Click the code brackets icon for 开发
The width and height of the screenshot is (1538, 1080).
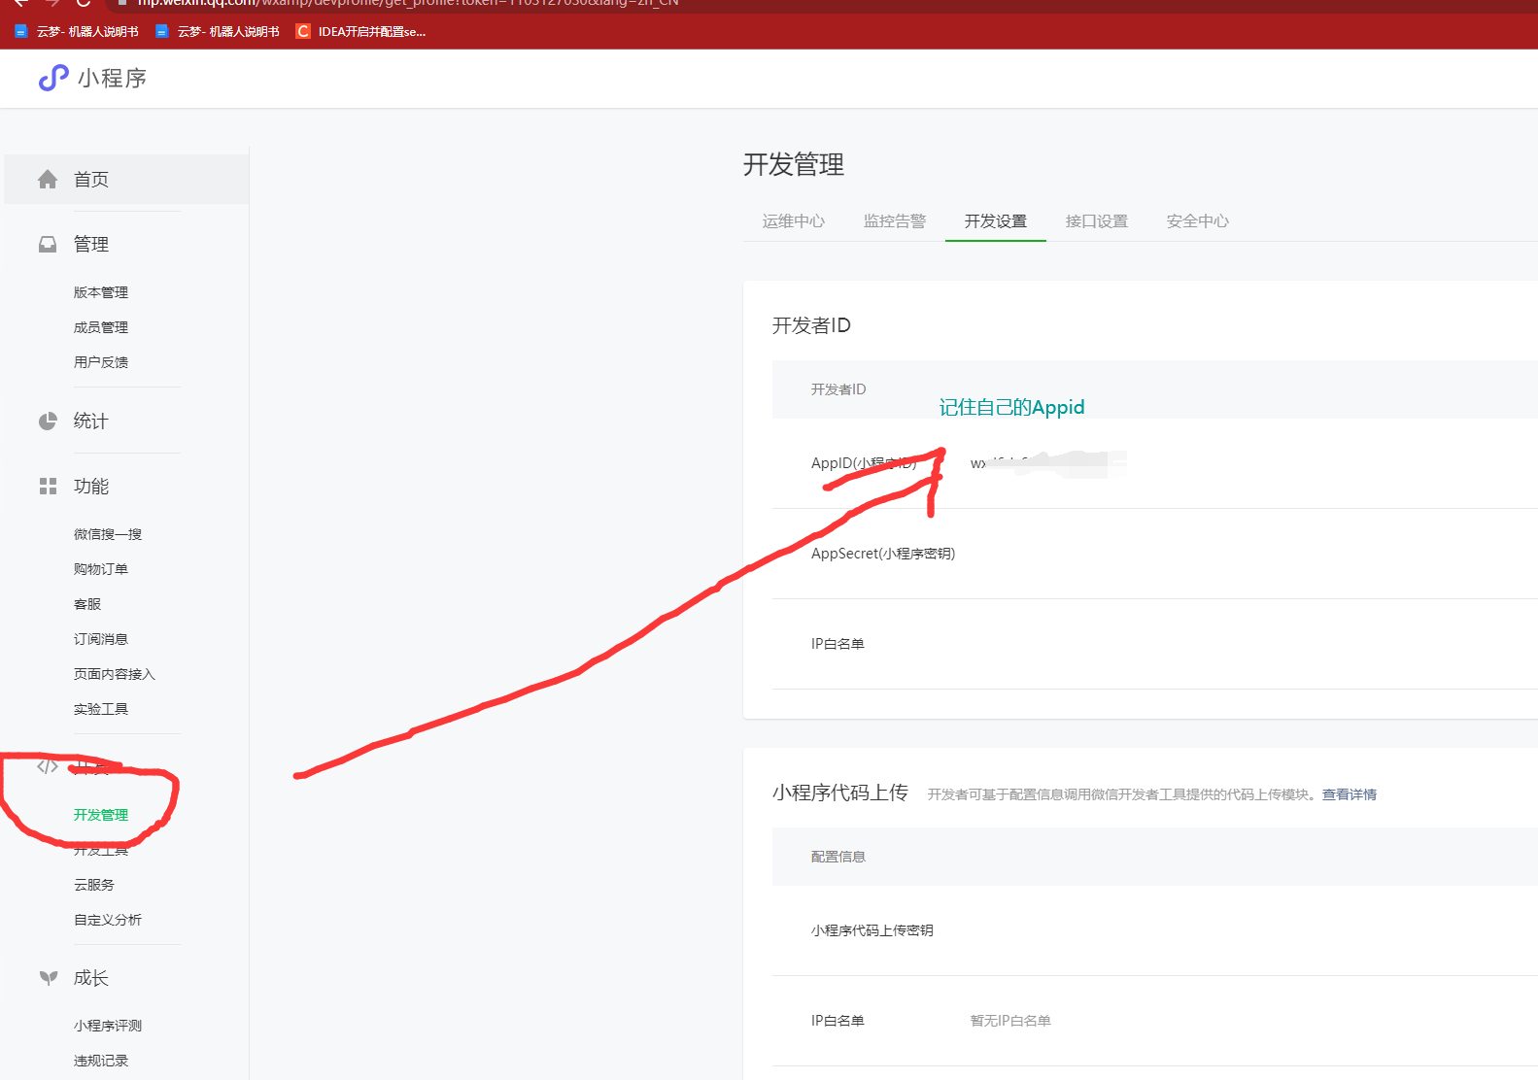pos(48,766)
